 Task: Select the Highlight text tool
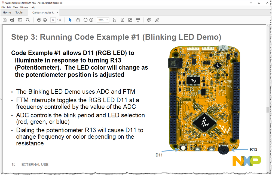(157, 20)
